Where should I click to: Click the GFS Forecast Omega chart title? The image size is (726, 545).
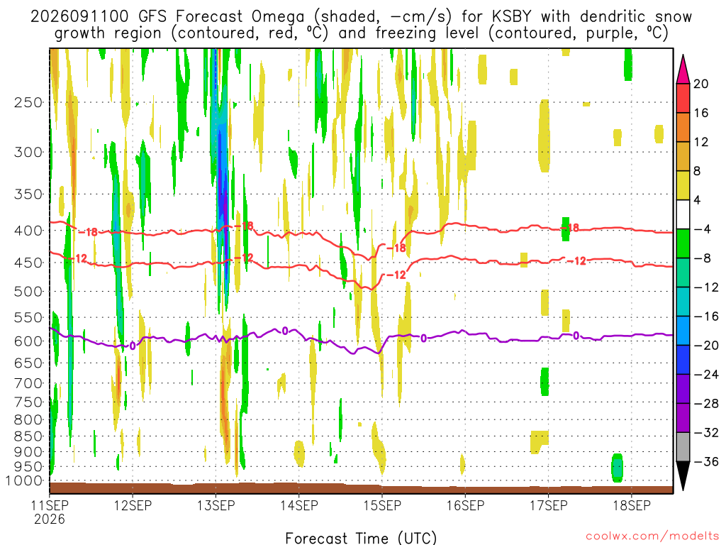pyautogui.click(x=361, y=25)
